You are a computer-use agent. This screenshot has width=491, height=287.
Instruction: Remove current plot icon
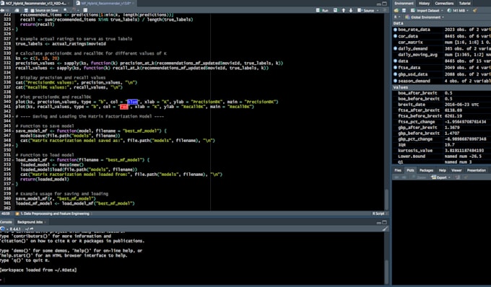click(458, 177)
